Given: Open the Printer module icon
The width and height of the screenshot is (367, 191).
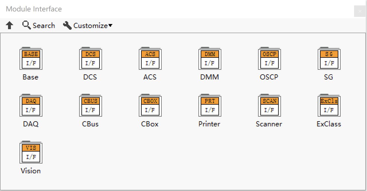Looking at the screenshot, I should click(x=210, y=106).
